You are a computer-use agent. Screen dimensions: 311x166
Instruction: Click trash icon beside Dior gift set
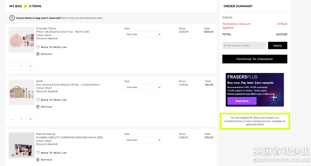point(38,107)
